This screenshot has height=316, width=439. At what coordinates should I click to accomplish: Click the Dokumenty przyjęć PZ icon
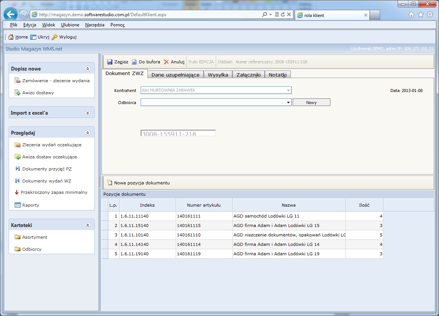[17, 169]
